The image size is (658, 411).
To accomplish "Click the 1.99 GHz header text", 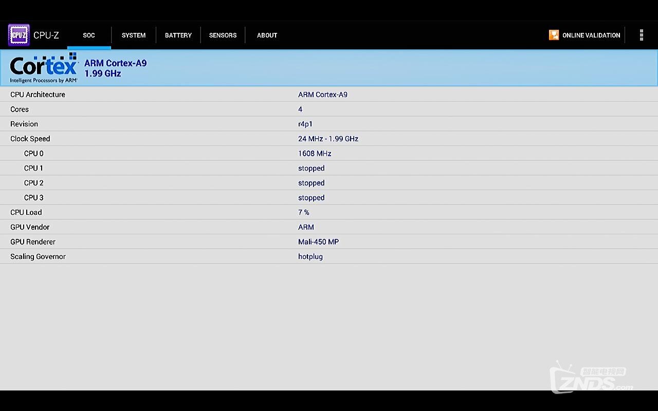I will coord(103,73).
